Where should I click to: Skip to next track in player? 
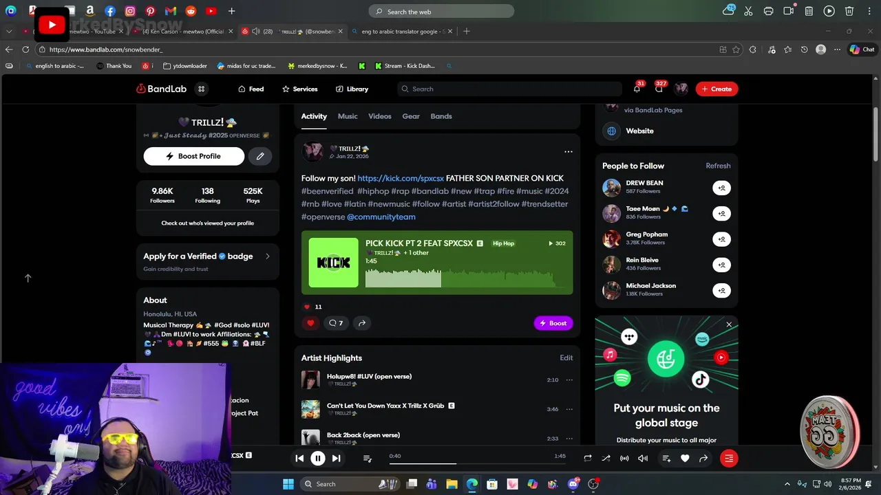(x=336, y=459)
